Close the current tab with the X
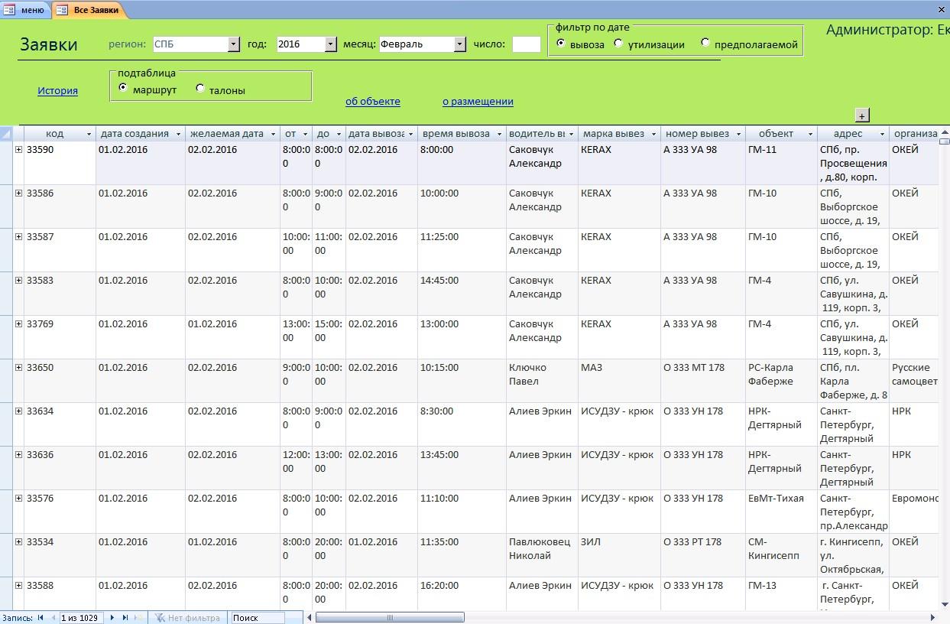Image resolution: width=950 pixels, height=624 pixels. pyautogui.click(x=942, y=10)
